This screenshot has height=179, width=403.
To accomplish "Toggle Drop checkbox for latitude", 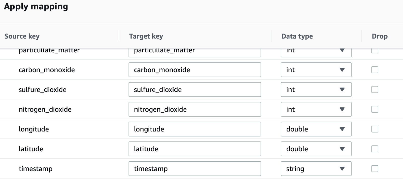I will (x=375, y=149).
